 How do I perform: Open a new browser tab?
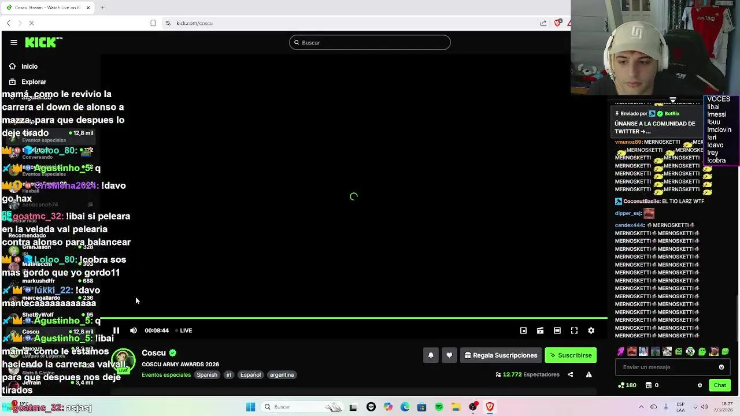(102, 8)
